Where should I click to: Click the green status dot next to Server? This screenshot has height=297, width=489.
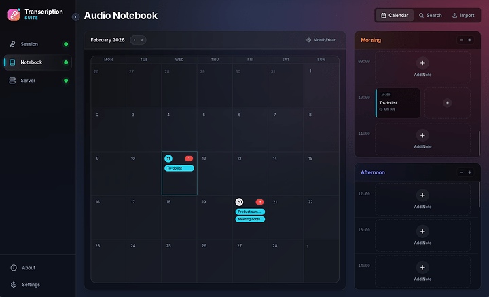[x=66, y=81]
